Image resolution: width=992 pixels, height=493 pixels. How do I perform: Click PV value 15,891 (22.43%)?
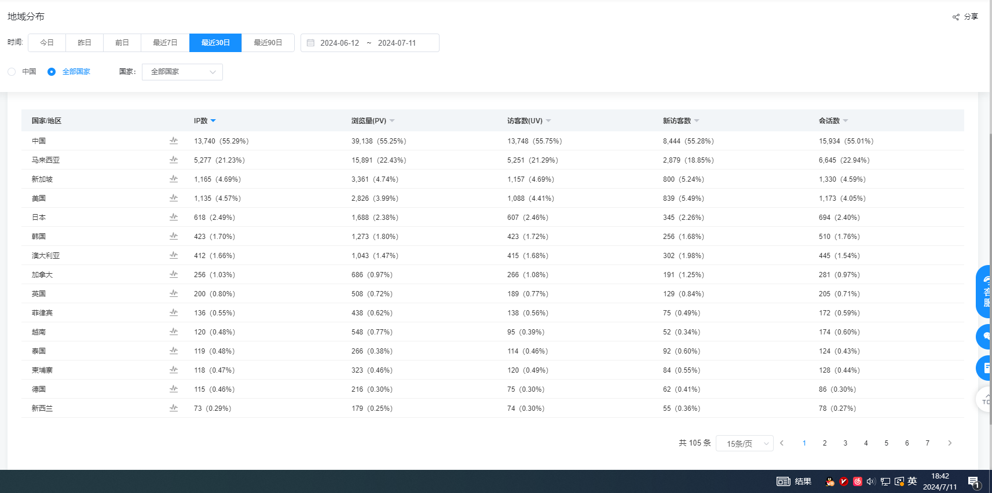pyautogui.click(x=379, y=160)
